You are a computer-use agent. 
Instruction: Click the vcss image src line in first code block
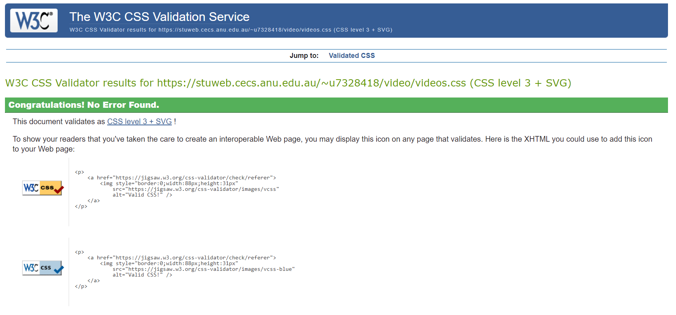196,189
